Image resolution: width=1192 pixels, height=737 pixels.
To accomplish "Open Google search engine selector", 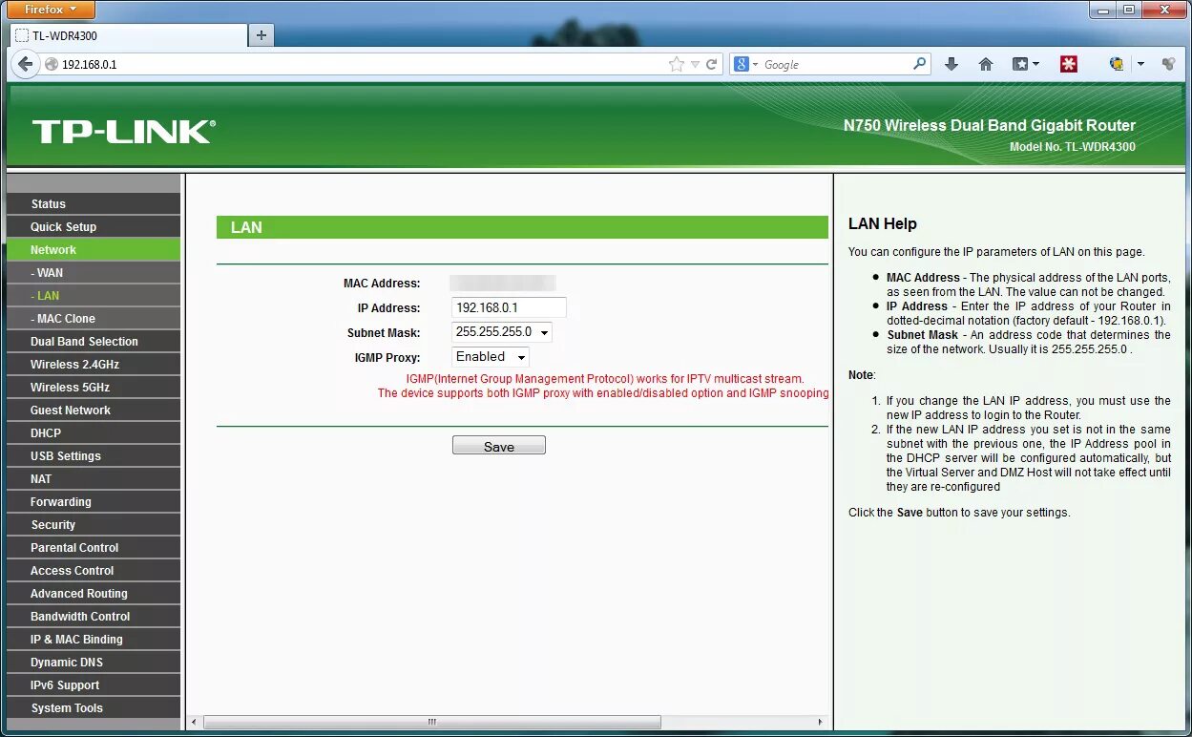I will click(x=746, y=64).
